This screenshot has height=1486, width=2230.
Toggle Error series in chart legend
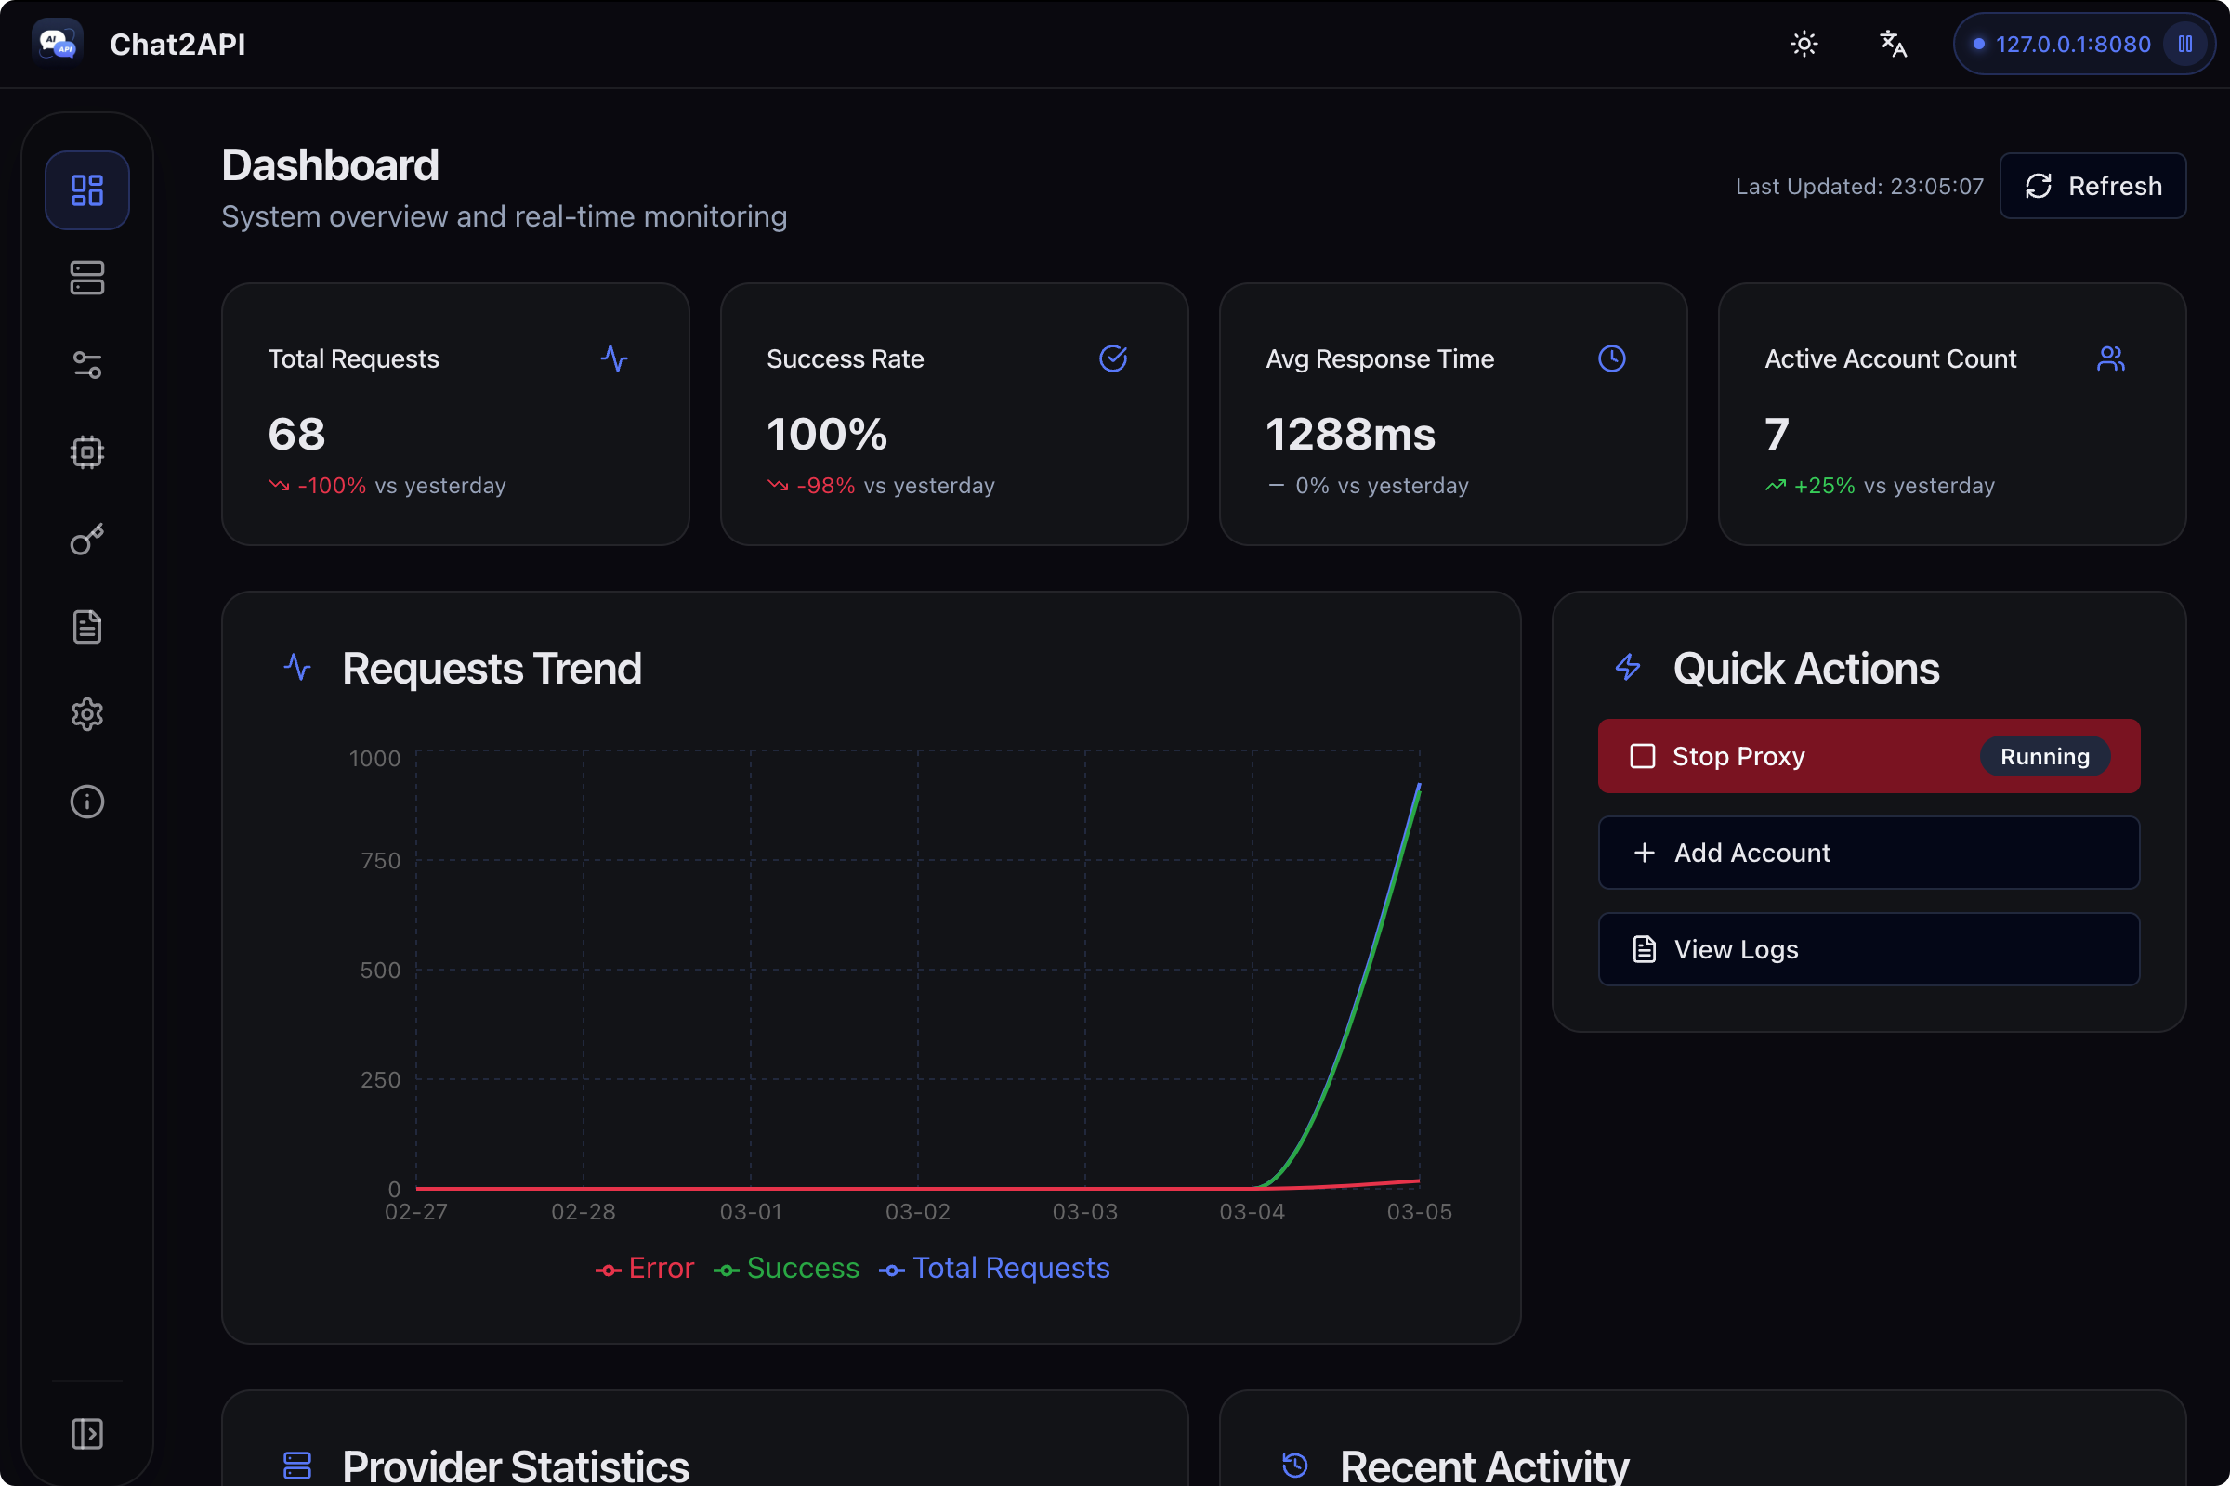click(645, 1268)
